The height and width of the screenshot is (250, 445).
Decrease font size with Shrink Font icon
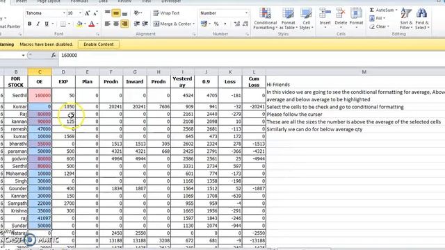click(x=96, y=13)
